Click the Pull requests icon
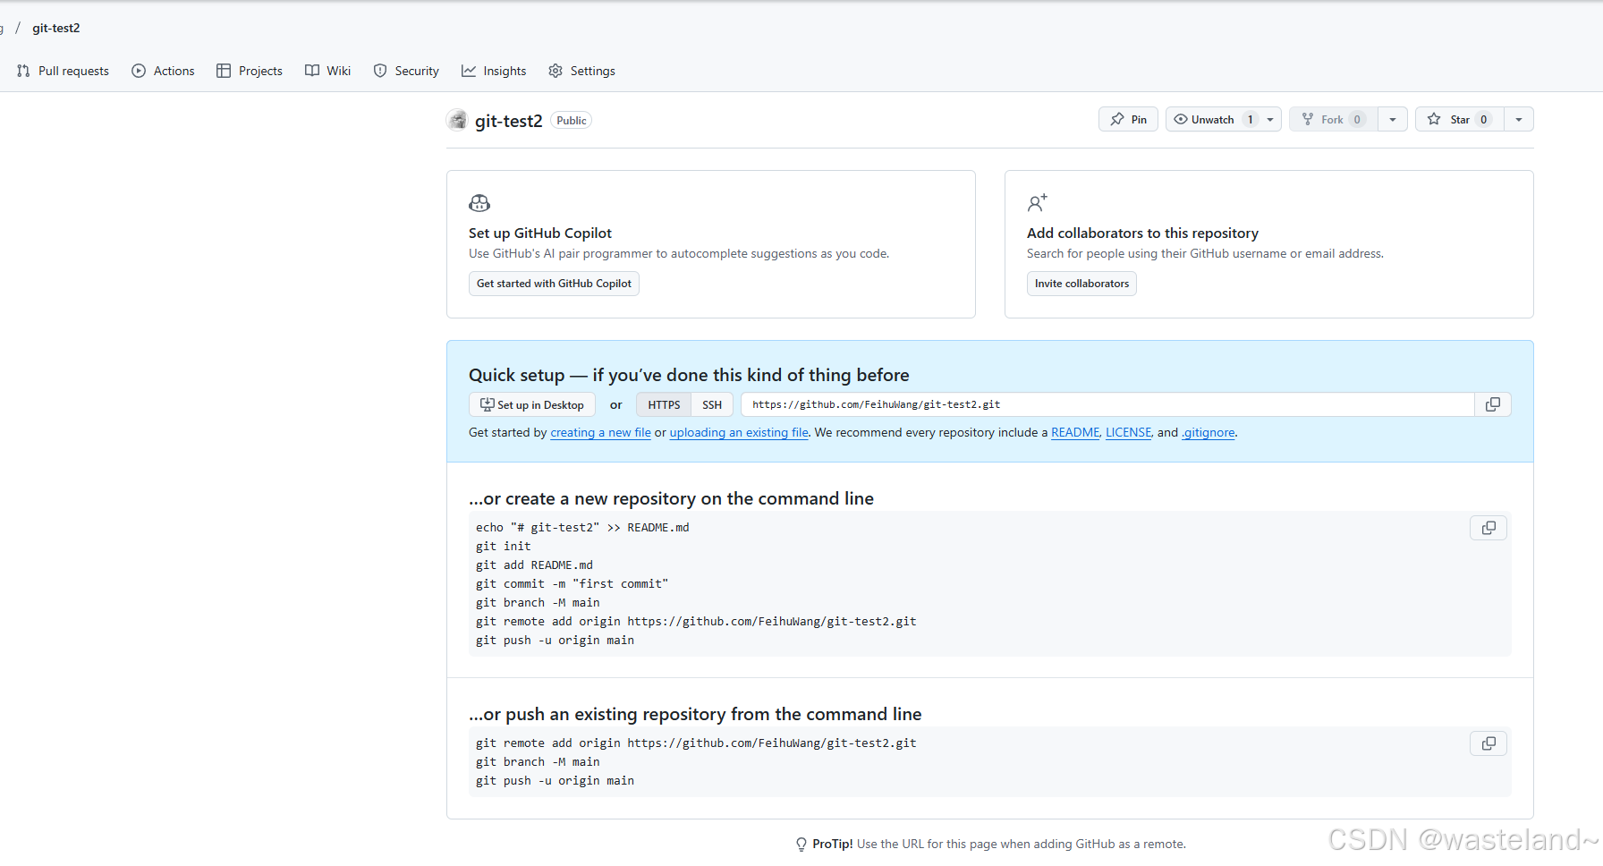The width and height of the screenshot is (1603, 866). tap(23, 71)
